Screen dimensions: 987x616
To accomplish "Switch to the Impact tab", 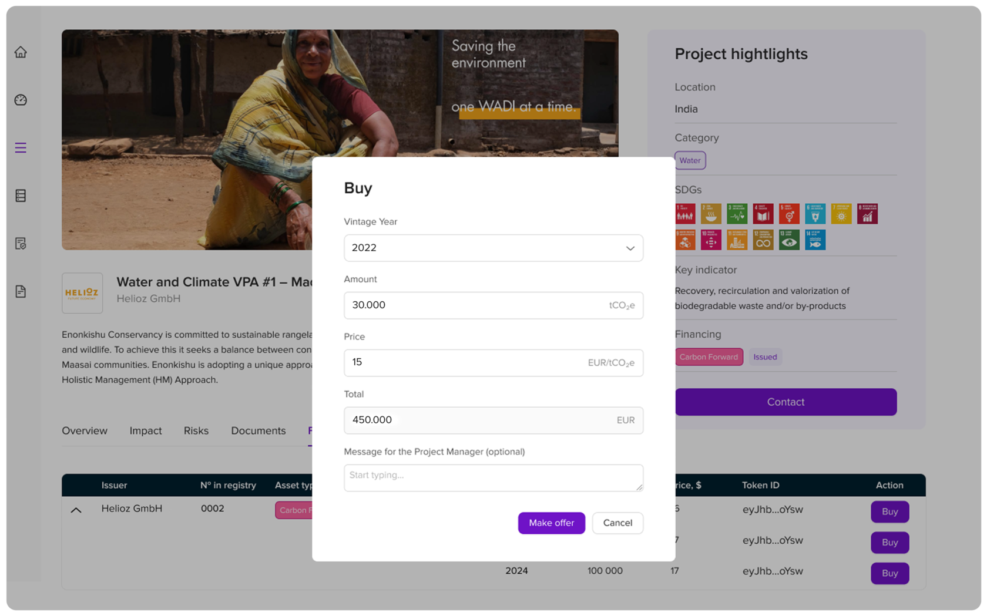I will [x=146, y=430].
